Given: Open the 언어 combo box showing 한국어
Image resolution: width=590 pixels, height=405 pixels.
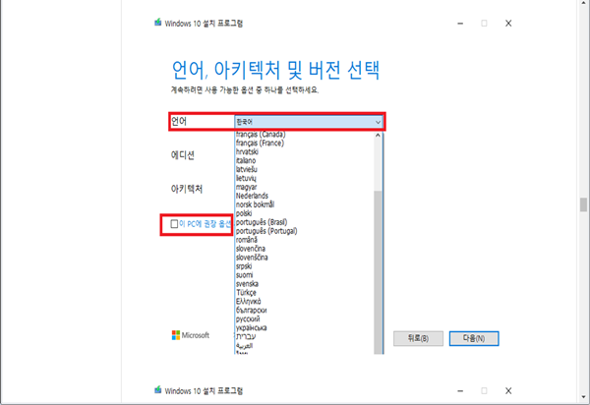Looking at the screenshot, I should [x=309, y=122].
